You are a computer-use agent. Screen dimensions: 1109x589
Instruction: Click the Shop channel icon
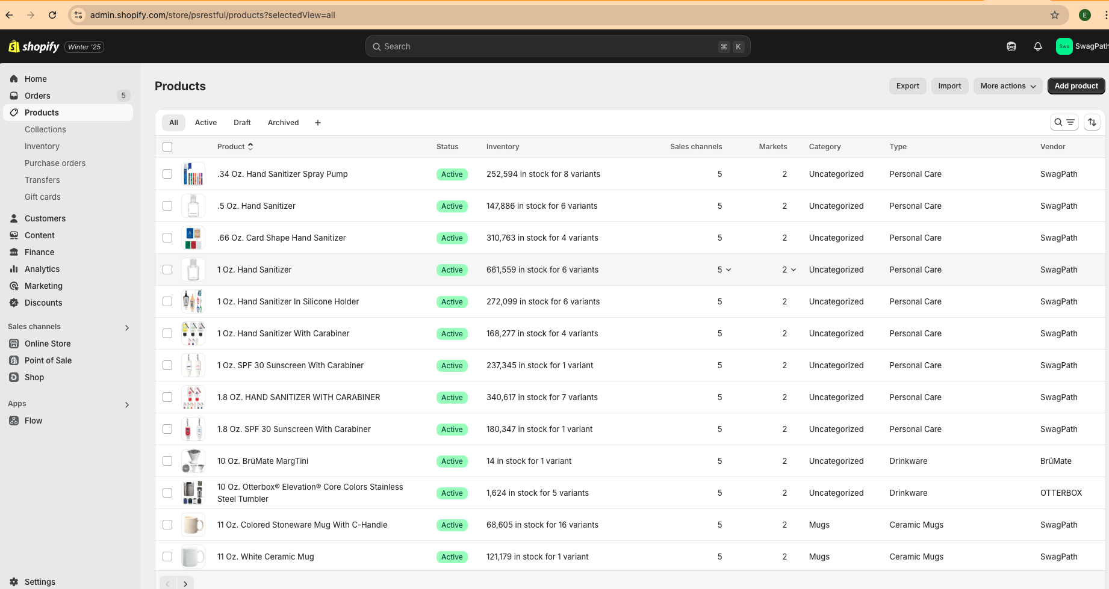click(x=14, y=377)
